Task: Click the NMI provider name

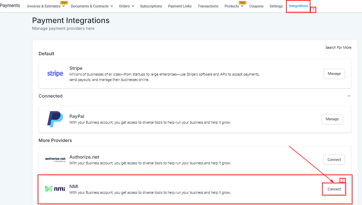Action: 74,187
